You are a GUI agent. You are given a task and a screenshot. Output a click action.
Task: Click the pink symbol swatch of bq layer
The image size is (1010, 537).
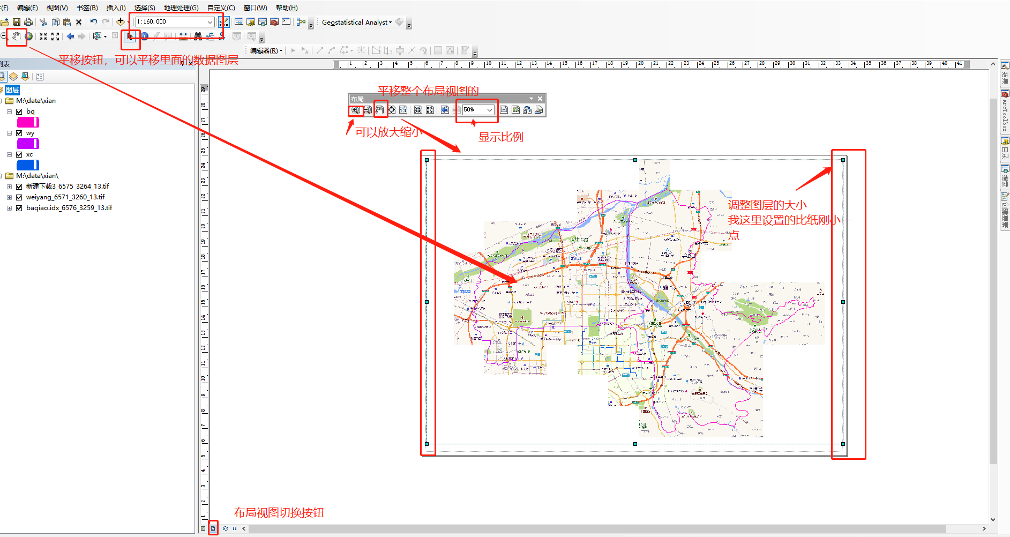point(28,122)
